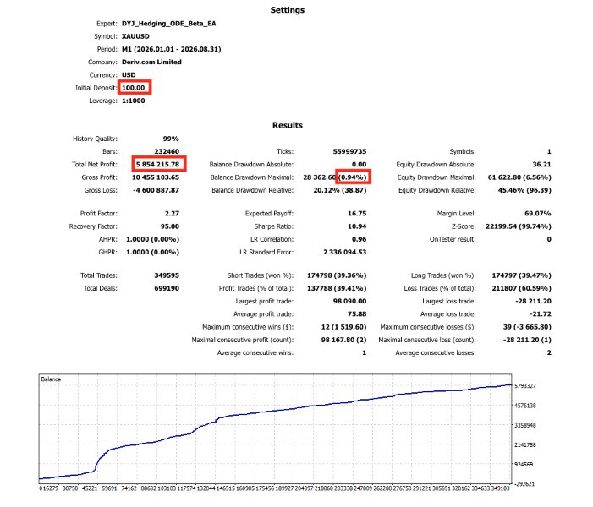
Task: Click the AHPR value 1.0000 (0.00%)
Action: point(153,239)
